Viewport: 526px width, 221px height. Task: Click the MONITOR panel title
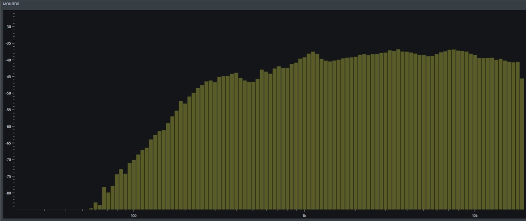[11, 4]
